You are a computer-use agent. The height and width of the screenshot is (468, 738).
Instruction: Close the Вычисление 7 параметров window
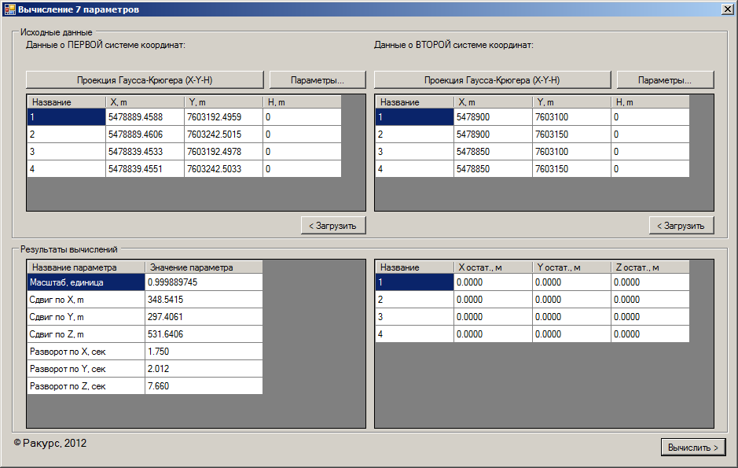coord(727,9)
